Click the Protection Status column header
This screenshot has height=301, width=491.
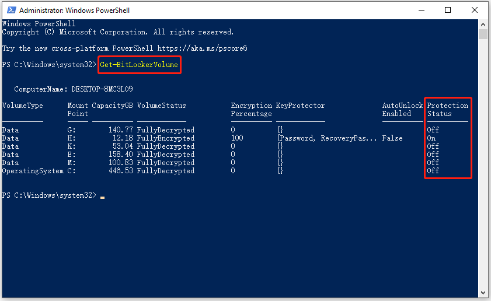[447, 110]
